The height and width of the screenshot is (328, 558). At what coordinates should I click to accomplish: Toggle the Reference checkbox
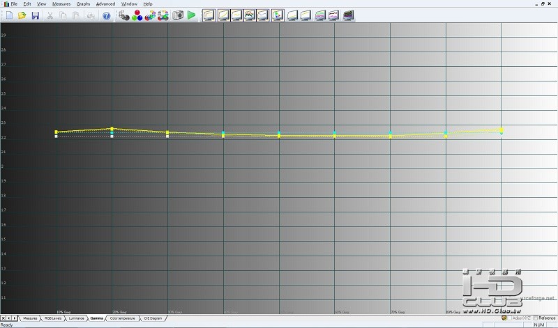(x=535, y=318)
